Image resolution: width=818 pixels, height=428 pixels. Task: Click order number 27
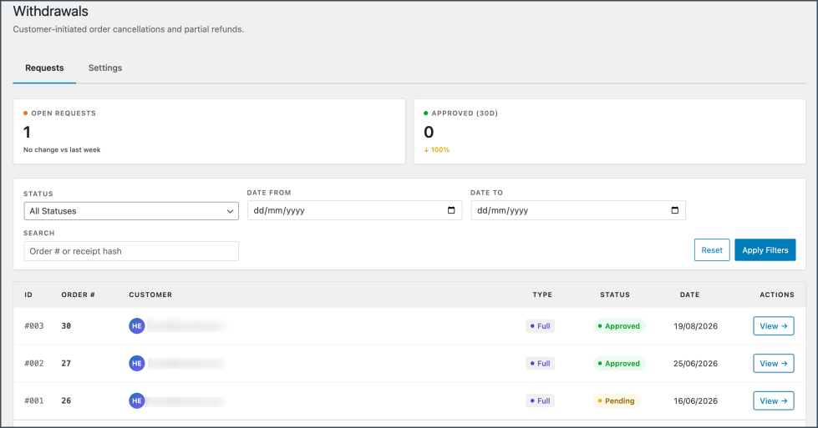pyautogui.click(x=66, y=364)
